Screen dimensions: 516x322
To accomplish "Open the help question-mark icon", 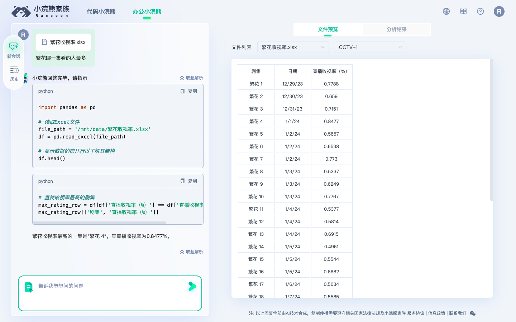I will pos(480,11).
